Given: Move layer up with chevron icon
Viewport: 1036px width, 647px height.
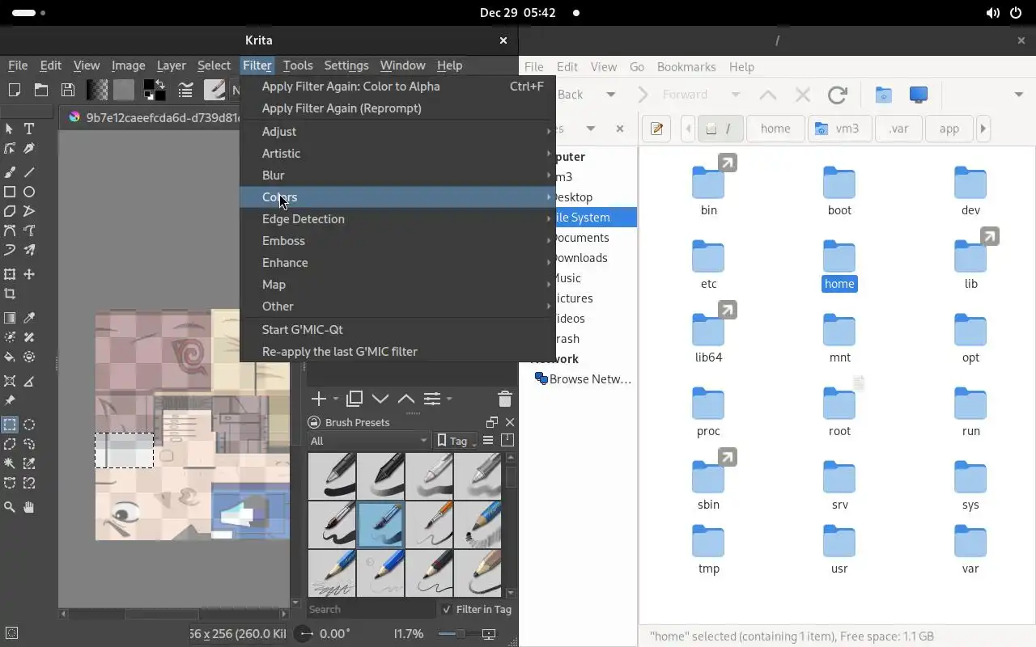Looking at the screenshot, I should [x=405, y=399].
